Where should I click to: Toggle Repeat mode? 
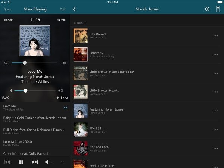[x=9, y=20]
